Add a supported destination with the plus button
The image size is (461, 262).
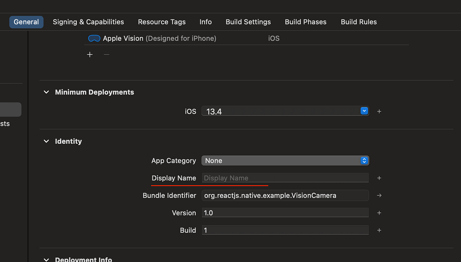[x=90, y=55]
